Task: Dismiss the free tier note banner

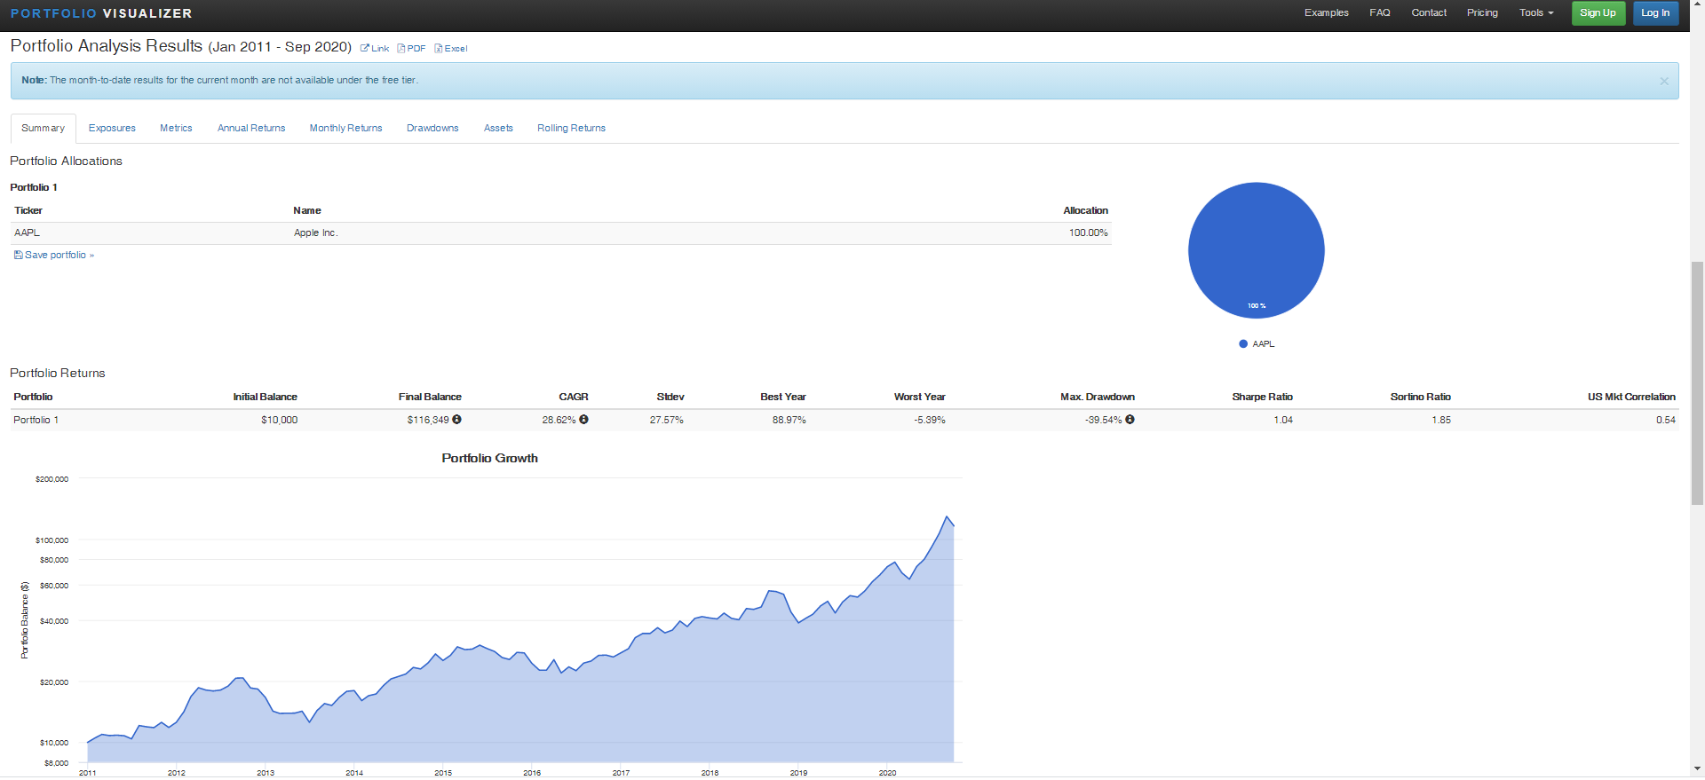Action: pos(1663,81)
